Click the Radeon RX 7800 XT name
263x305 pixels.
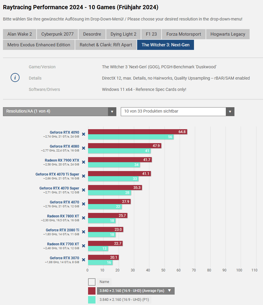[x=63, y=216]
